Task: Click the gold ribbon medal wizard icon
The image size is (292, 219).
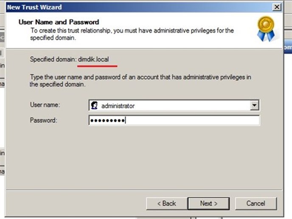Action: coord(266,29)
